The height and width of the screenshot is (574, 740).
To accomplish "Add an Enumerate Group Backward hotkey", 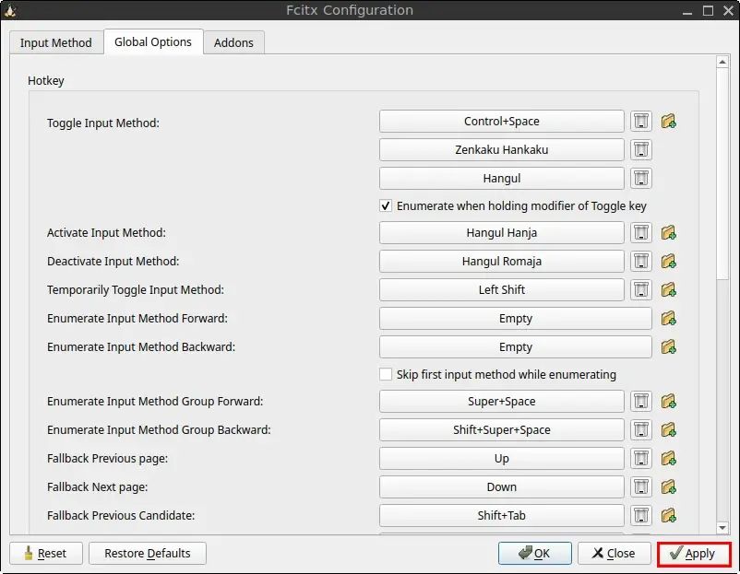I will click(668, 429).
